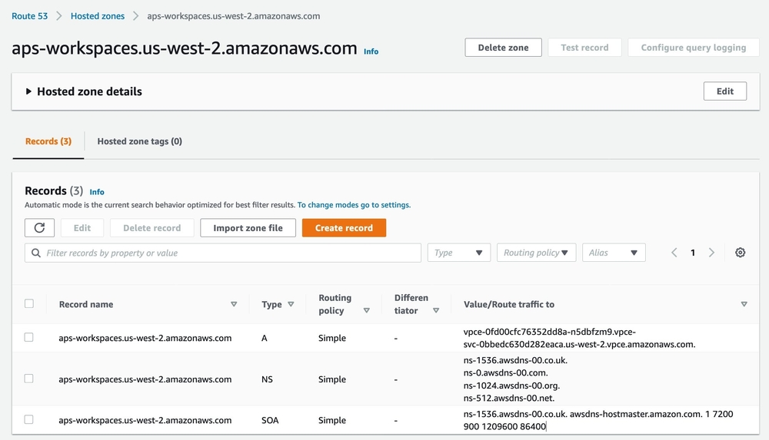
Task: Click Route 53 breadcrumb link
Action: pos(30,16)
